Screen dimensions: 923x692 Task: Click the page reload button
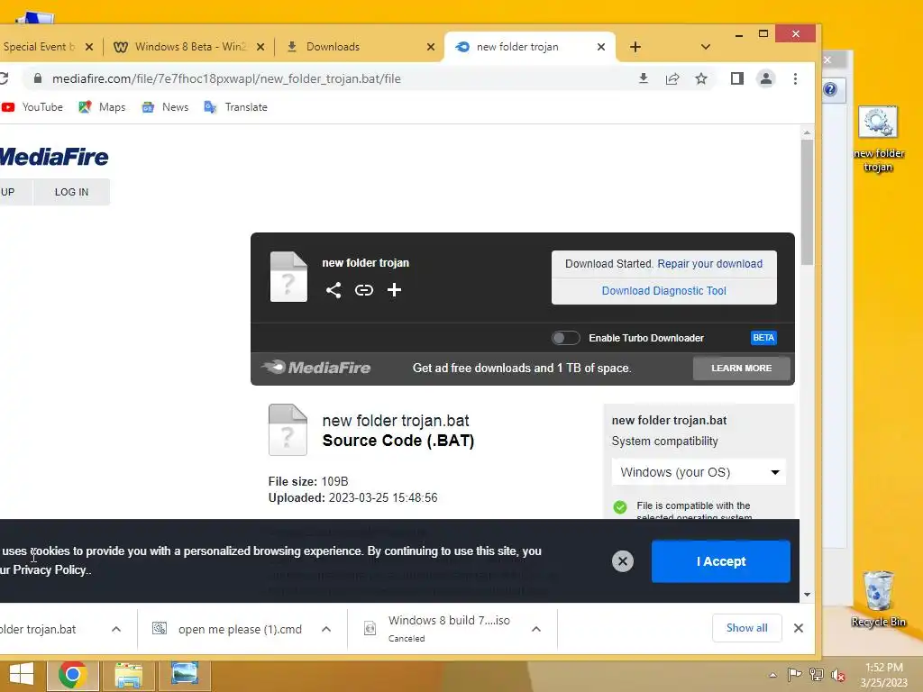click(4, 78)
